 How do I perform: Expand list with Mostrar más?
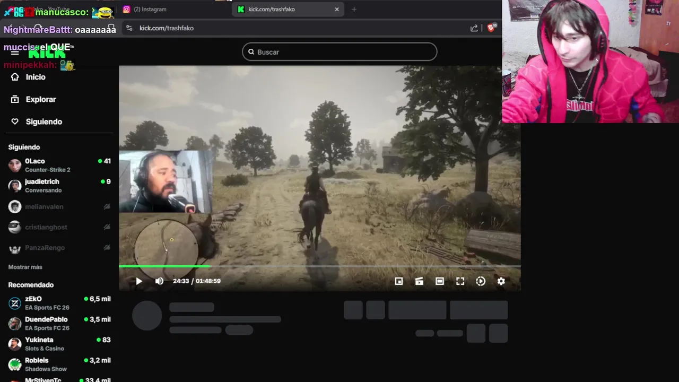click(x=25, y=267)
